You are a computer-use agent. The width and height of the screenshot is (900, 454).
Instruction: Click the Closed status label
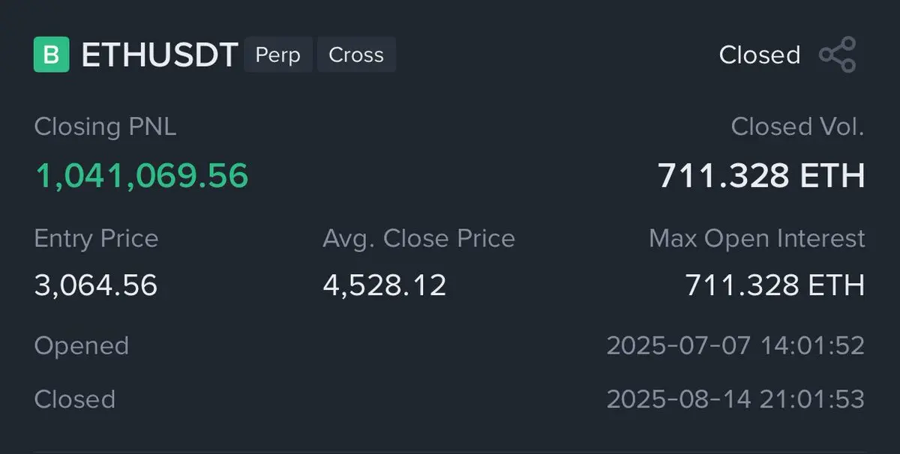click(759, 55)
